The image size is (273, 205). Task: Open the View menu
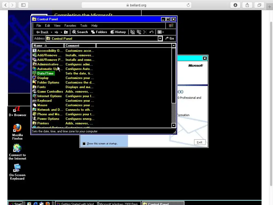click(57, 26)
